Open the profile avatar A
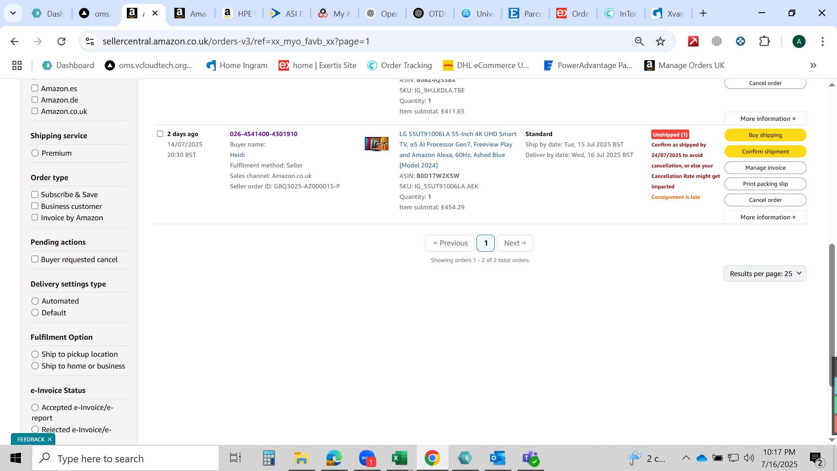The height and width of the screenshot is (471, 837). 799,41
